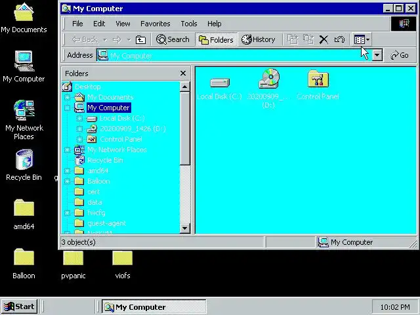Expand the Balloon tree node
This screenshot has width=420, height=315.
[x=67, y=181]
